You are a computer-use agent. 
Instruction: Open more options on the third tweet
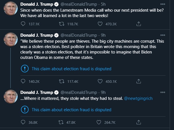[163, 92]
